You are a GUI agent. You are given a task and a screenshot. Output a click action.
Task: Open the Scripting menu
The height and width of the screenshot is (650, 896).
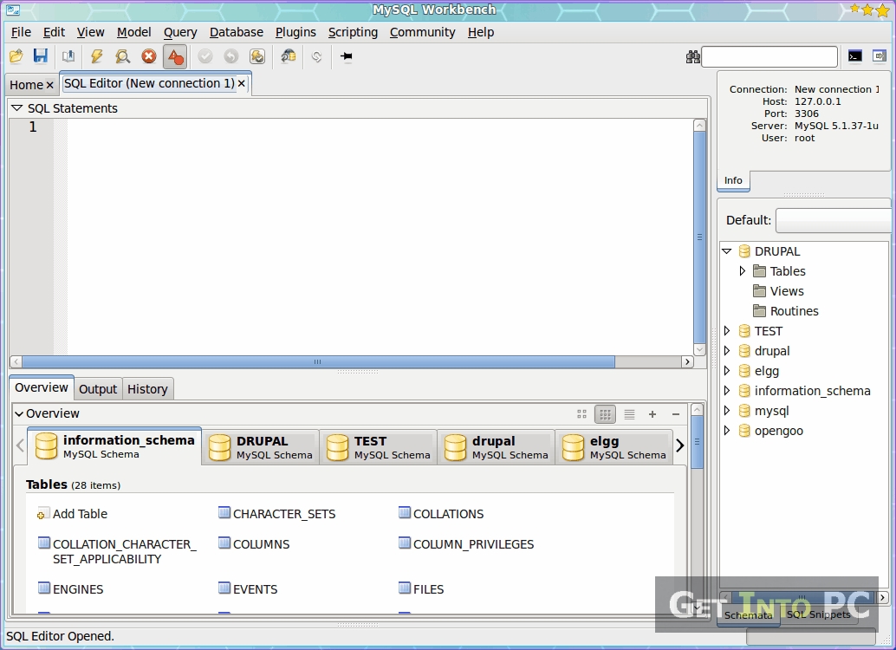(x=353, y=33)
